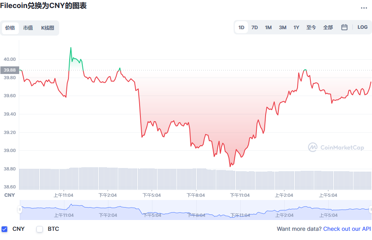Select the 7D time range
The height and width of the screenshot is (240, 372).
(x=254, y=28)
